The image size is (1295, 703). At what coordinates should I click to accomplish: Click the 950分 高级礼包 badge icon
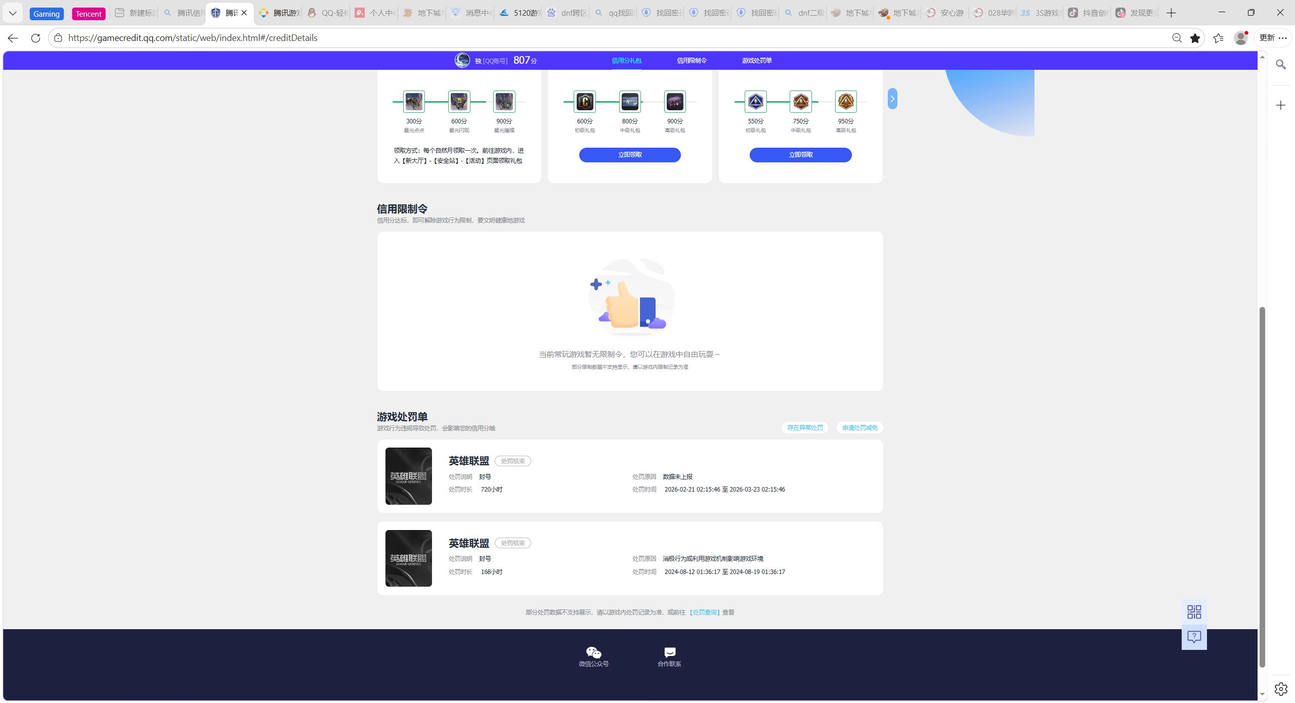point(845,102)
